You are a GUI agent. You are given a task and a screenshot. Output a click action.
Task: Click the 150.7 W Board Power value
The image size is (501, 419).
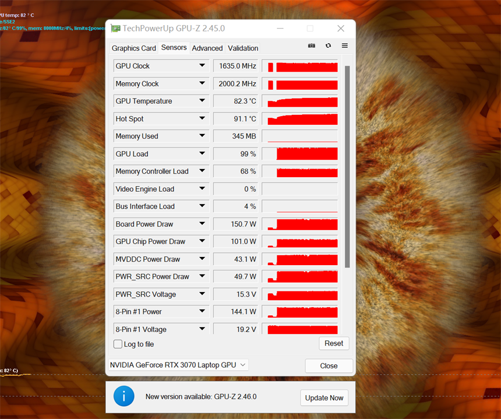pos(236,224)
